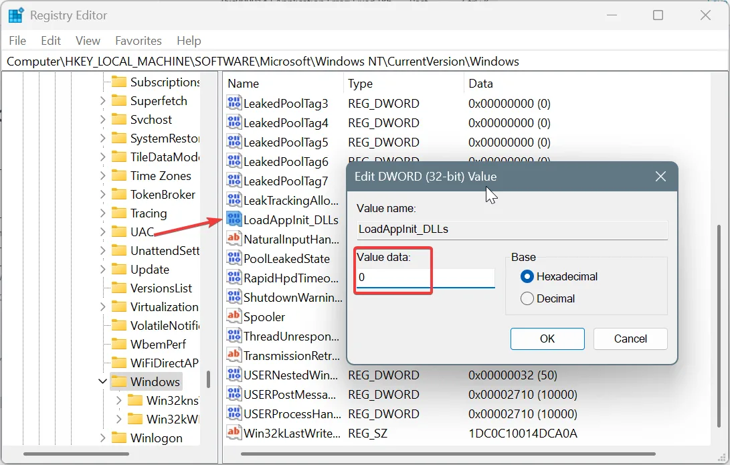Screen dimensions: 730x465
Task: Dismiss the dialog with Cancel
Action: point(630,339)
